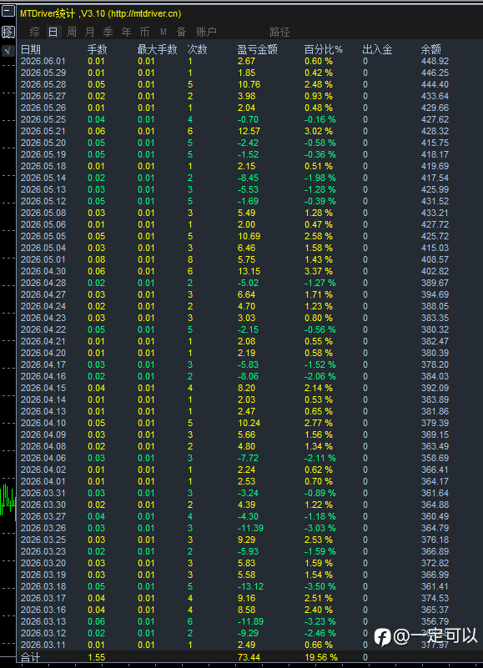483x668 pixels.
Task: Click the 手数 column header
Action: 98,50
